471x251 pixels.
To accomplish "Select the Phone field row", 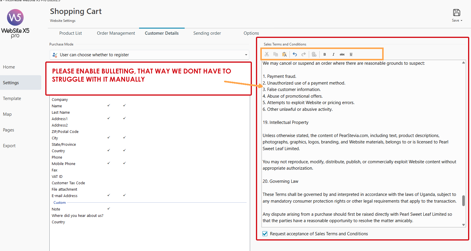I will [150, 157].
